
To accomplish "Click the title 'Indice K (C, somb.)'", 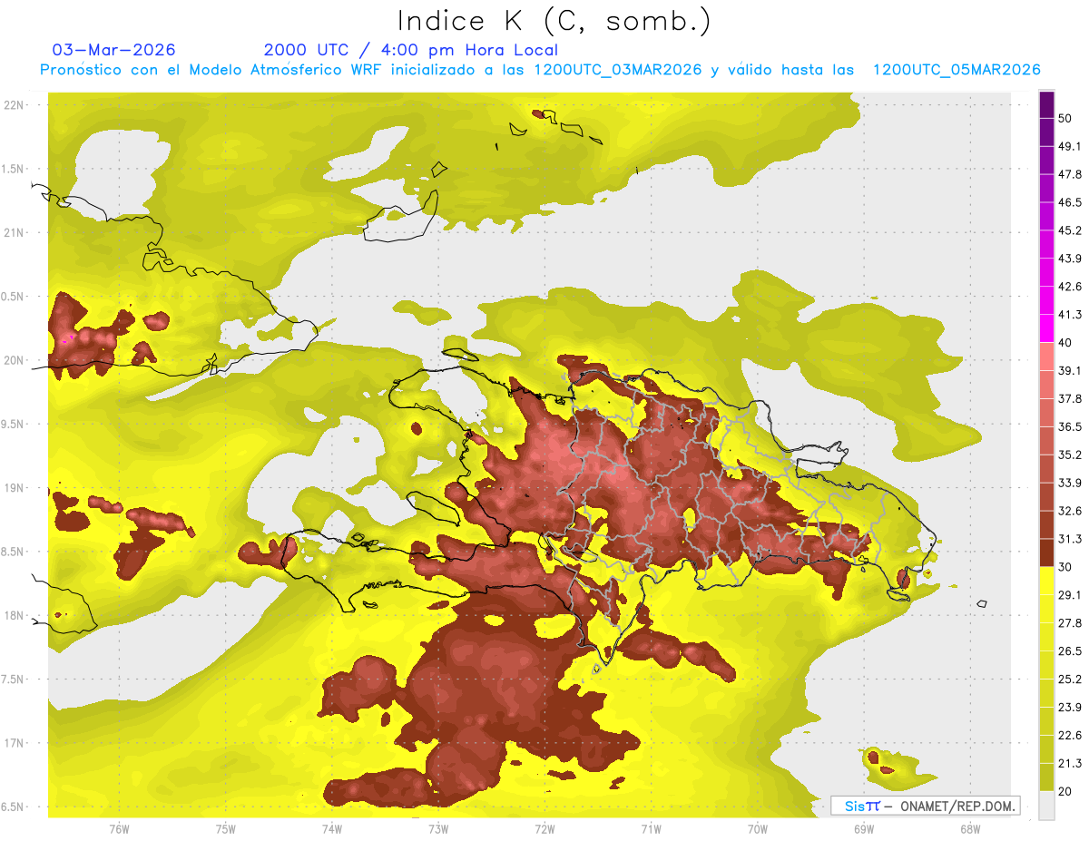I will [554, 21].
